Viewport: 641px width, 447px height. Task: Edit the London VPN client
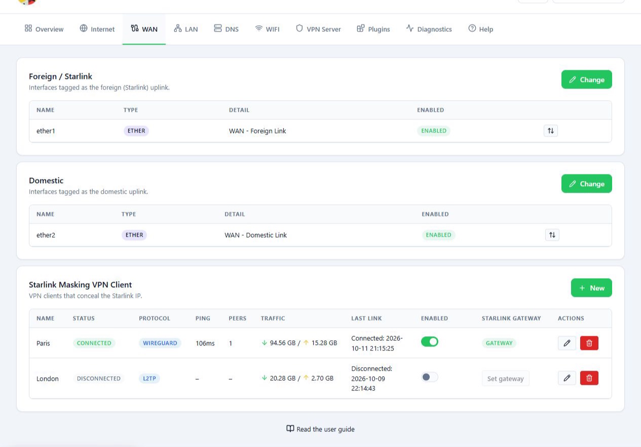[567, 378]
